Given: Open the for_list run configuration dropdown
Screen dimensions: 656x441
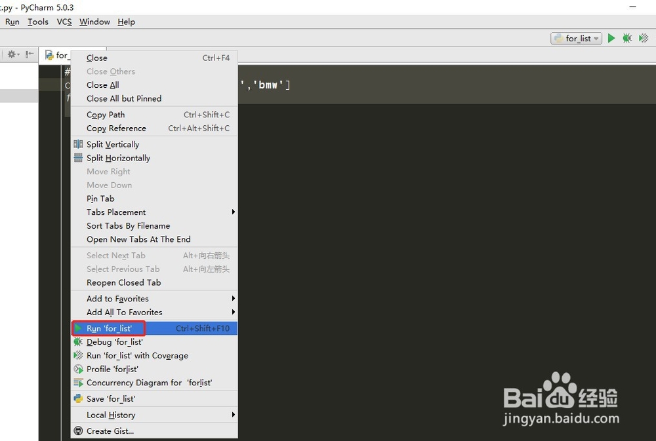Looking at the screenshot, I should coord(577,39).
